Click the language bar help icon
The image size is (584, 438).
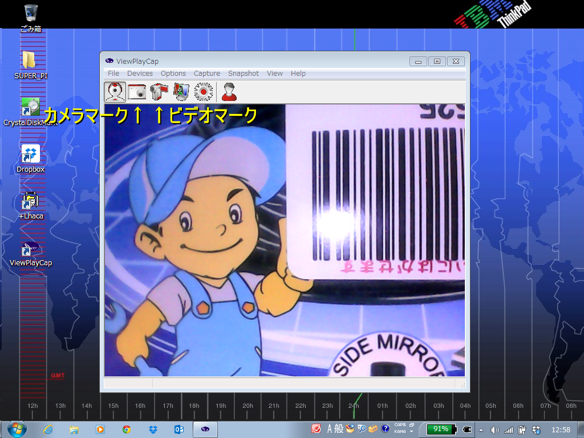[386, 429]
